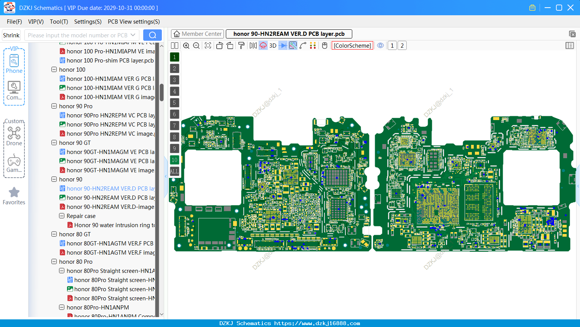Open the File(F) menu
Viewport: 580px width, 327px height.
pos(14,22)
